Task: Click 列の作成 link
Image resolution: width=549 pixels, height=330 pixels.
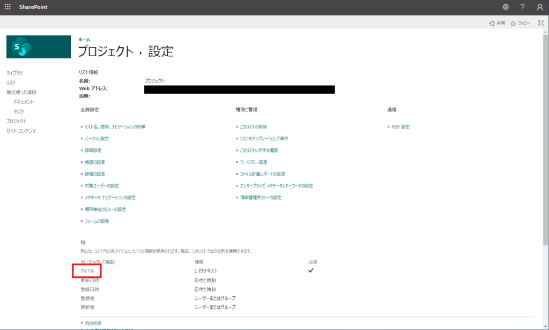Action: click(93, 324)
